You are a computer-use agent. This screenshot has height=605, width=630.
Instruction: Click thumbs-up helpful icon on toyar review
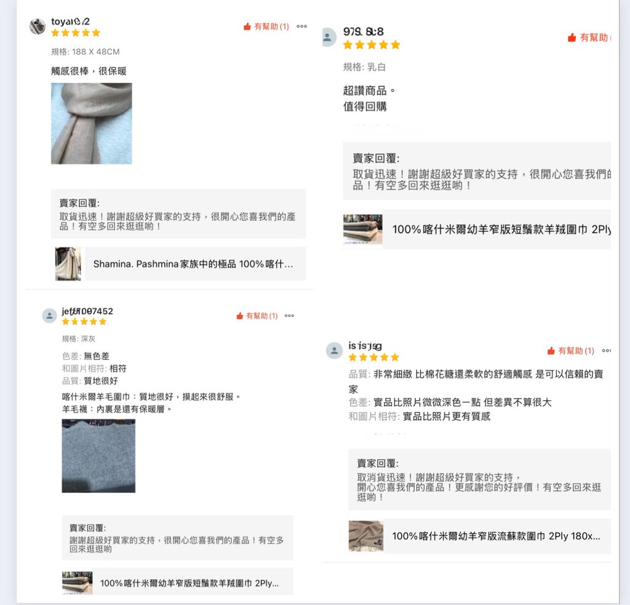click(247, 26)
